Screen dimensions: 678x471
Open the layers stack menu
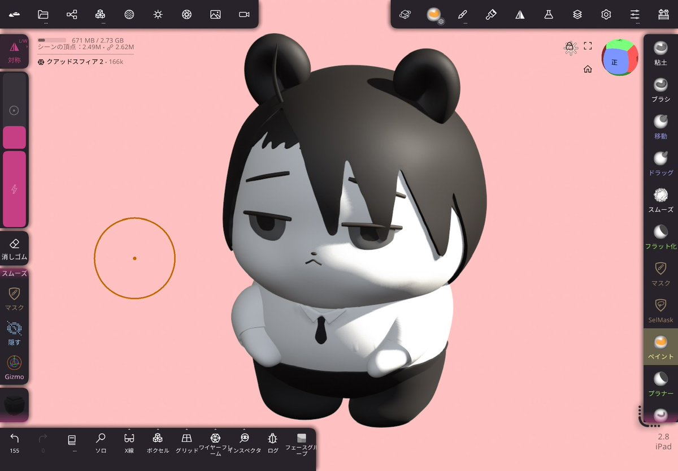pyautogui.click(x=577, y=14)
